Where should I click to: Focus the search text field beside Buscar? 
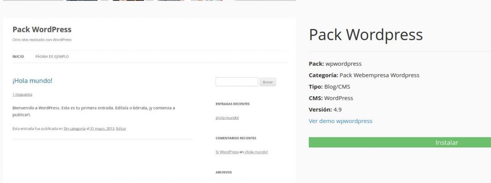(237, 82)
